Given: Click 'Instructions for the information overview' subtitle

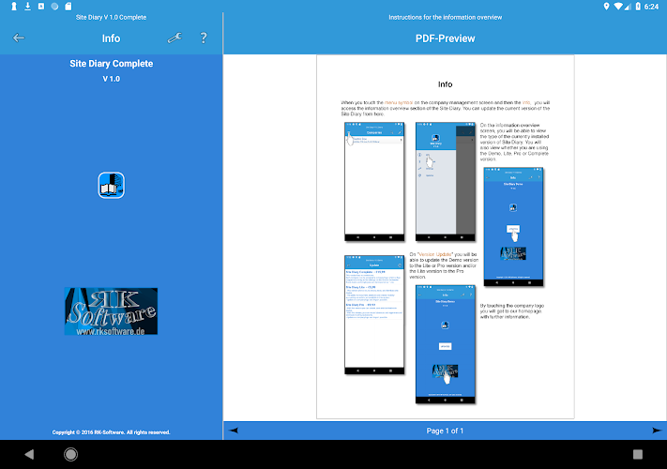Looking at the screenshot, I should tap(445, 18).
